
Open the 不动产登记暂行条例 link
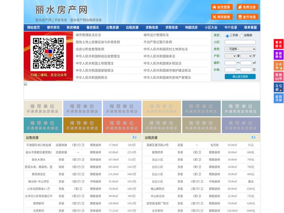pos(158,42)
